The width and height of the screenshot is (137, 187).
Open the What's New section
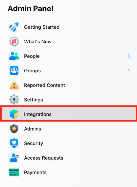tap(38, 42)
